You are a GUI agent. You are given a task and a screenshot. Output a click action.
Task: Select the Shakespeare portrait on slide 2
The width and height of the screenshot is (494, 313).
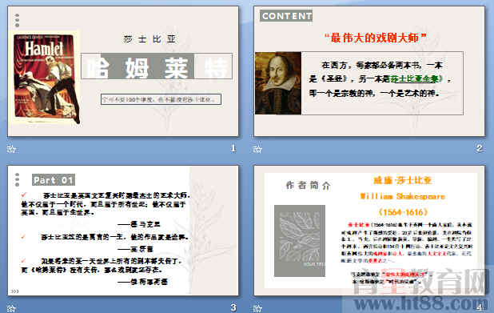[x=278, y=83]
